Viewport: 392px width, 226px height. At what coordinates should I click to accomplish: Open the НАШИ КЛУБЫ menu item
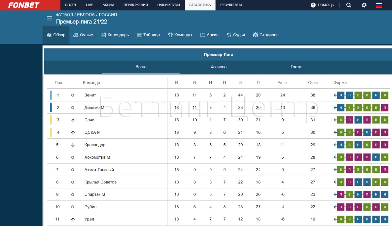click(169, 5)
